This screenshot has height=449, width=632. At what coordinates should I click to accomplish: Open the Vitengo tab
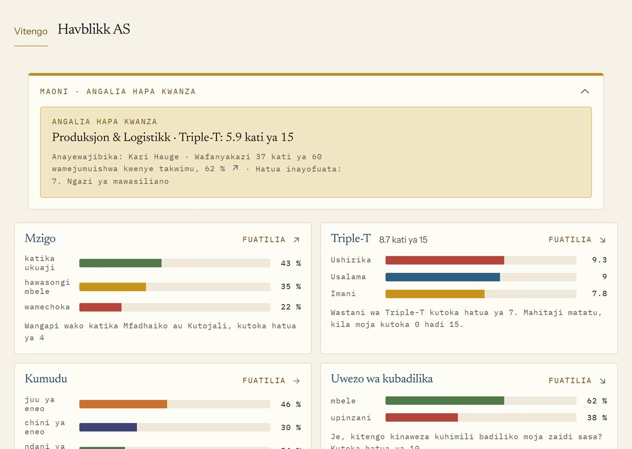pyautogui.click(x=31, y=31)
